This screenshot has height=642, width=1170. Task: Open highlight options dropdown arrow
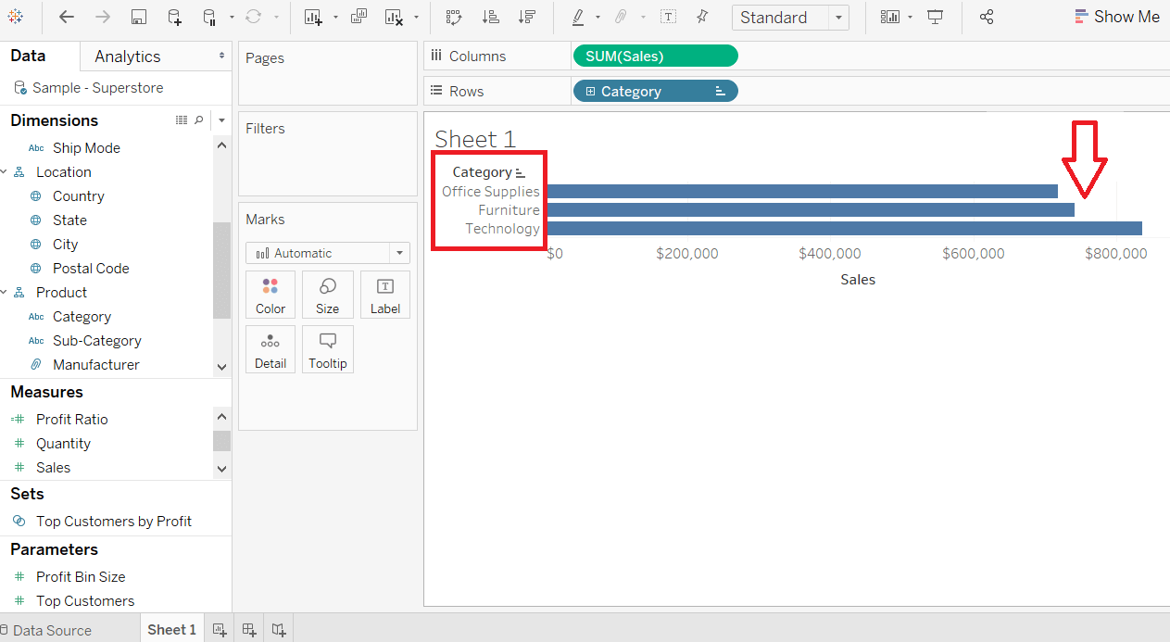click(x=598, y=17)
